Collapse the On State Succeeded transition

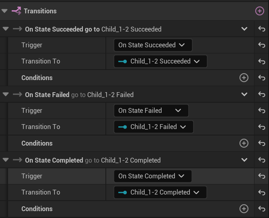coord(6,29)
